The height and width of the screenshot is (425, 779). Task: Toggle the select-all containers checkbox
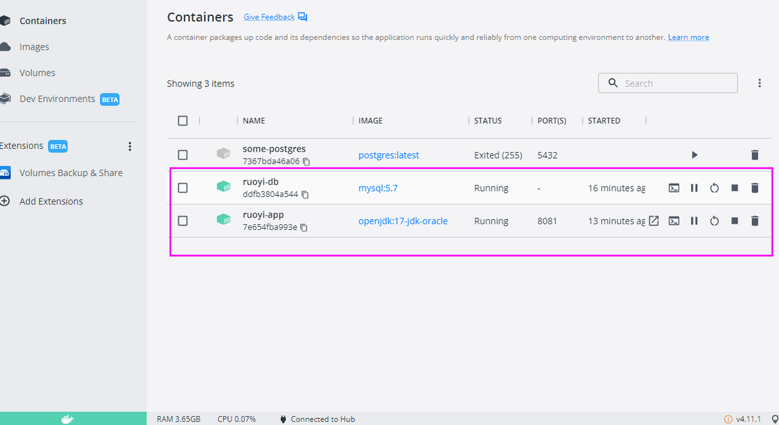[182, 121]
